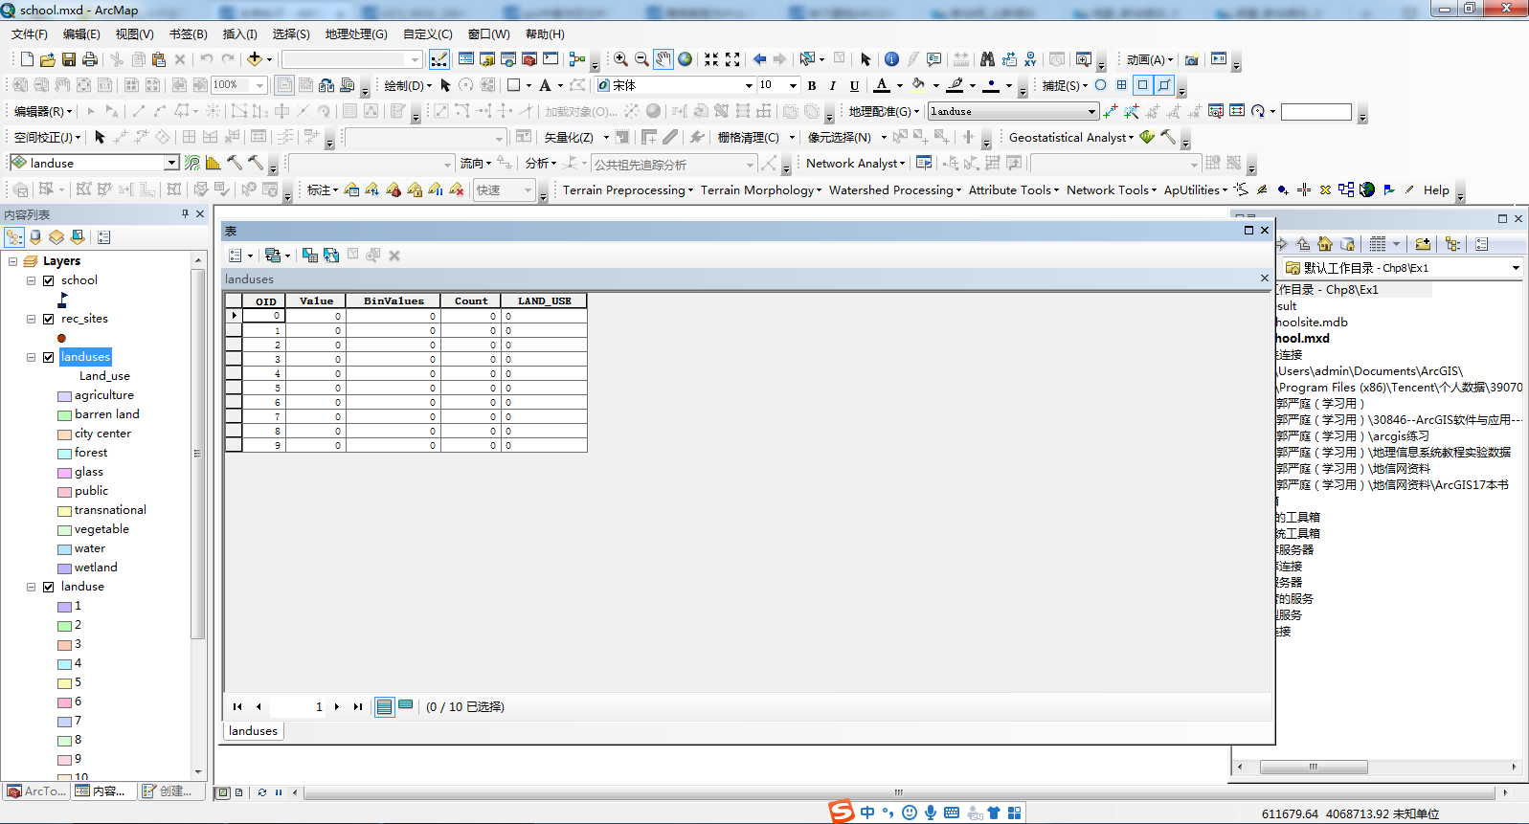
Task: Open Terrain Preprocessing menu
Action: pos(627,190)
